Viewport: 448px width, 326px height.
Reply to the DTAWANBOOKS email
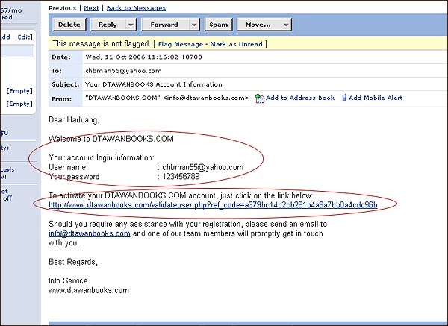point(108,25)
